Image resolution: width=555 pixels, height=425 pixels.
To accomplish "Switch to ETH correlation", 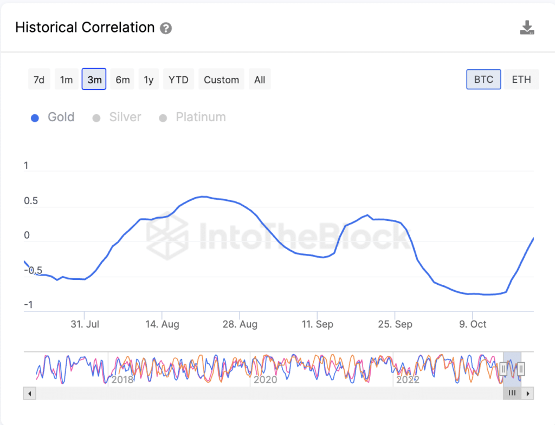I will pyautogui.click(x=521, y=80).
